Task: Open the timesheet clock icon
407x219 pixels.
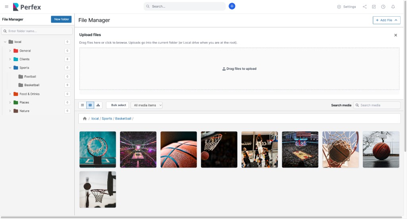Action: (383, 7)
